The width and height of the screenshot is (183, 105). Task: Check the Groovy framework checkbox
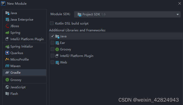pos(53,49)
